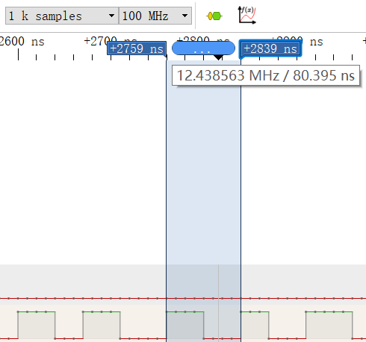The width and height of the screenshot is (366, 342).
Task: Click the rightmost waveform pulse
Action: click(x=329, y=325)
